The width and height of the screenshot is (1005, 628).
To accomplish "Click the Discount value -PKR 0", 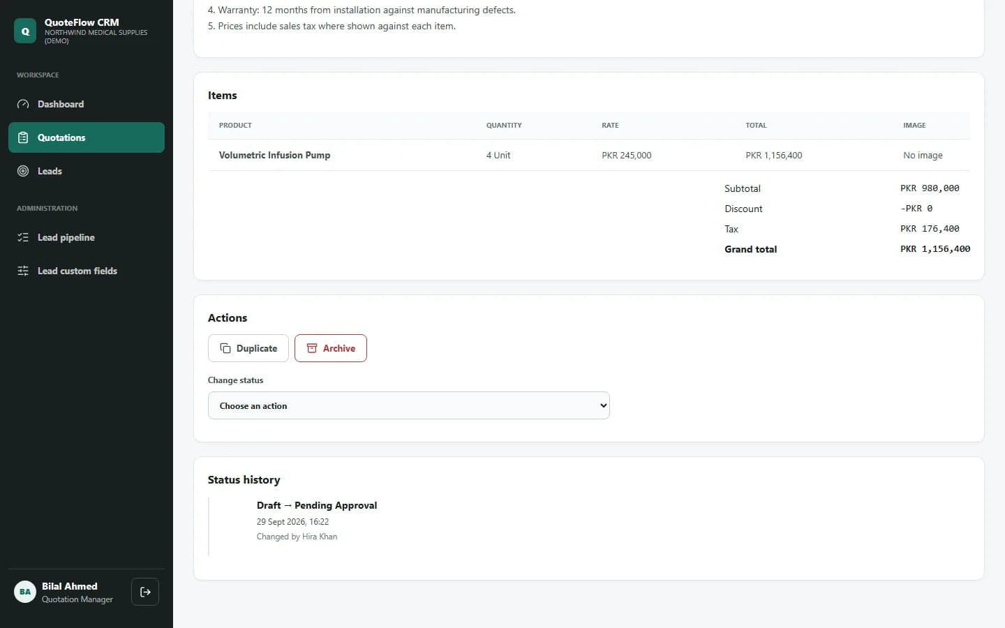I will (x=916, y=209).
